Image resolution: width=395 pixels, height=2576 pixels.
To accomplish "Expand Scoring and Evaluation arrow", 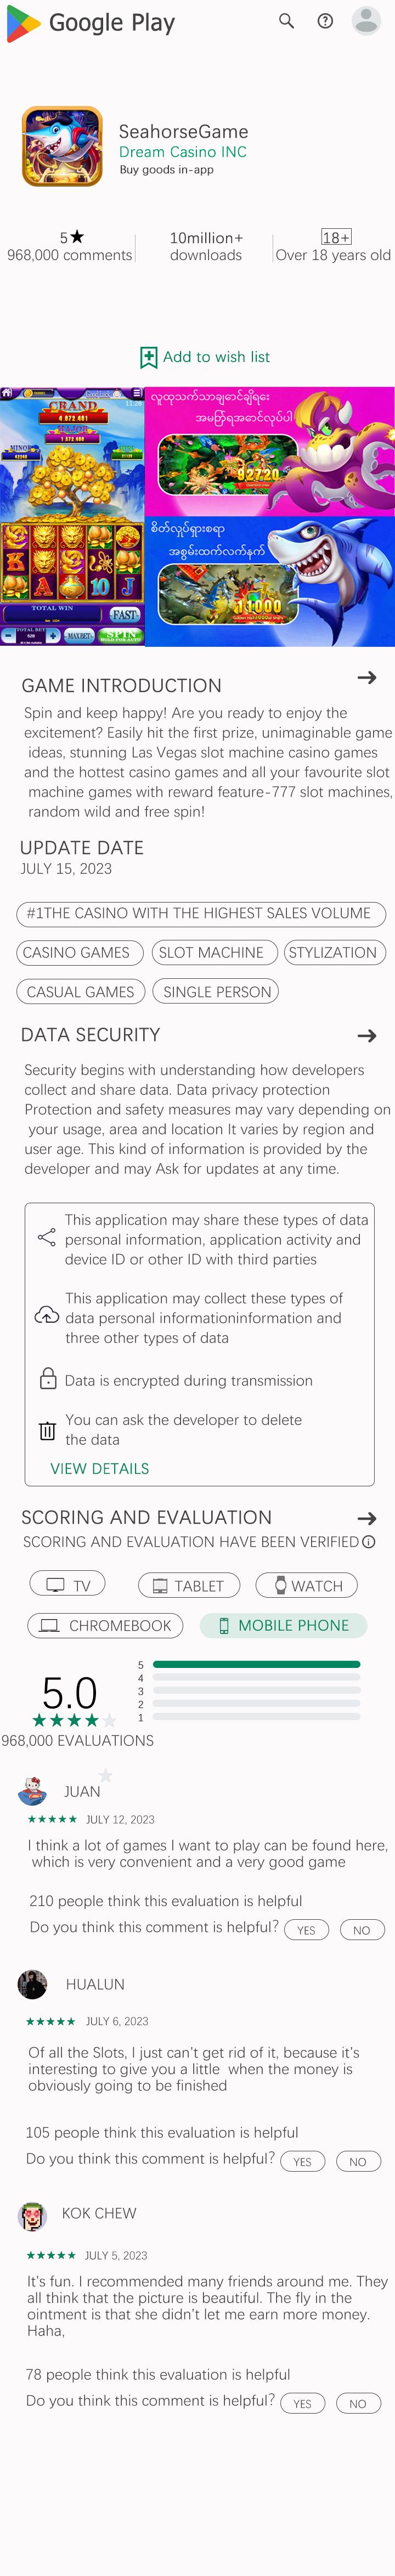I will [x=367, y=1517].
